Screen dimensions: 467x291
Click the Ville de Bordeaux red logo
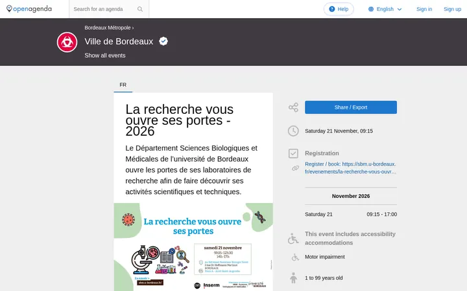[x=67, y=42]
